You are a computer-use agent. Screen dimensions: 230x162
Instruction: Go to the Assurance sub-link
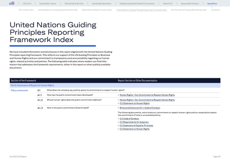point(215,9)
